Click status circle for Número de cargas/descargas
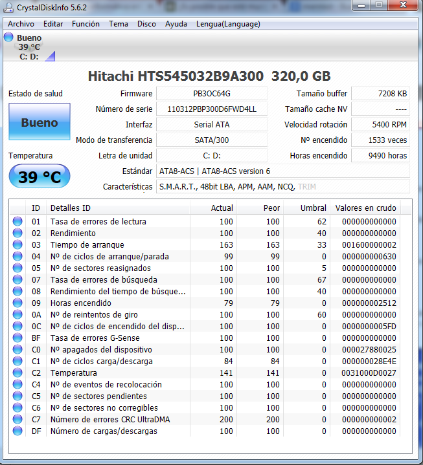 tap(17, 431)
